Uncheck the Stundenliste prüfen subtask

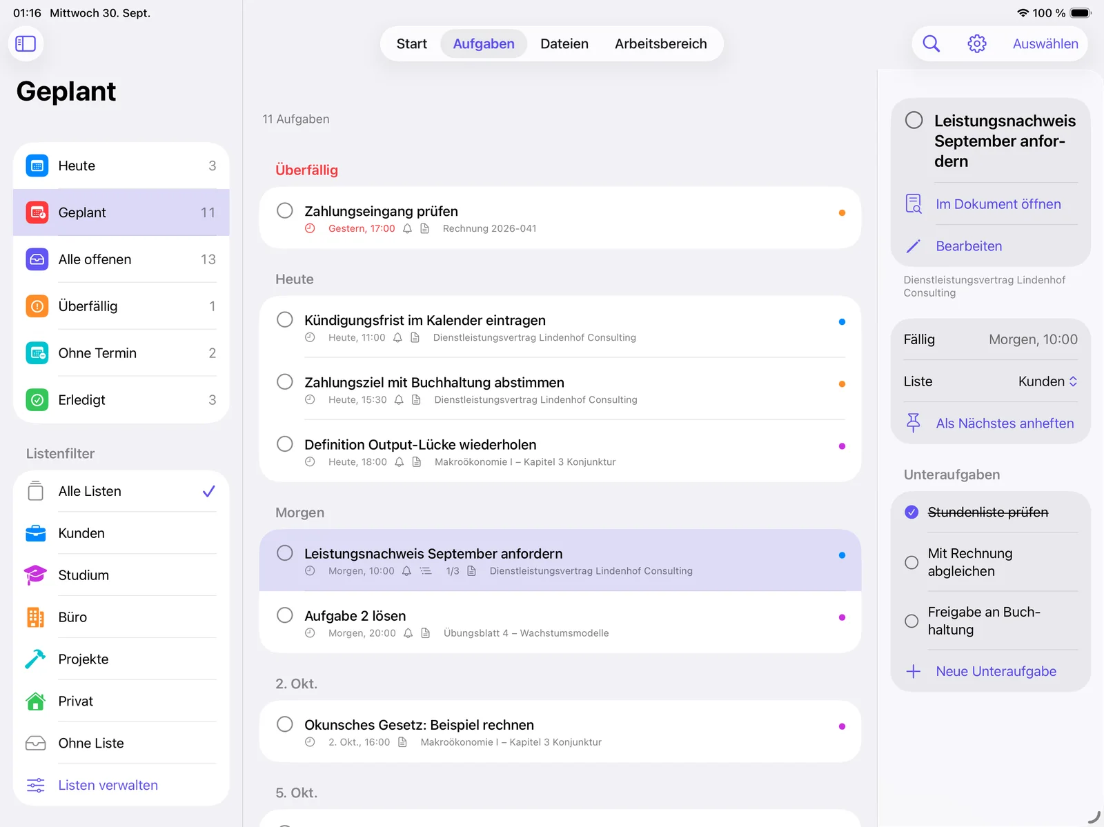point(911,512)
